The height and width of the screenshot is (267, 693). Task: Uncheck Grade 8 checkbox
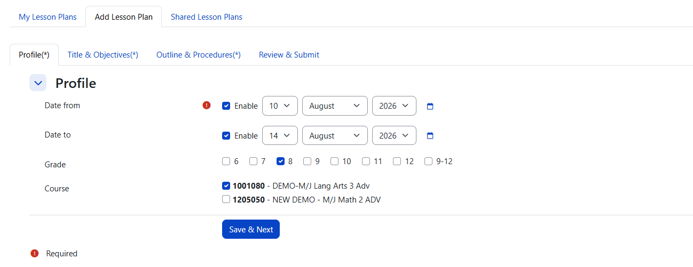[280, 161]
